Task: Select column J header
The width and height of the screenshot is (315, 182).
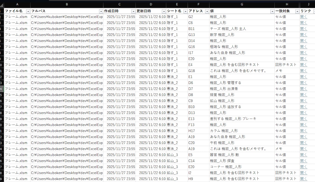Action: pos(308,4)
